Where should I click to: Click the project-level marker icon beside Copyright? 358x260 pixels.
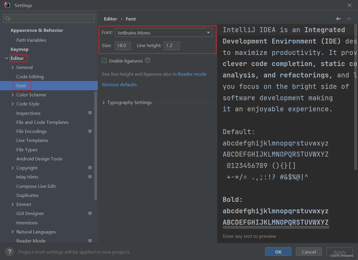click(90, 168)
